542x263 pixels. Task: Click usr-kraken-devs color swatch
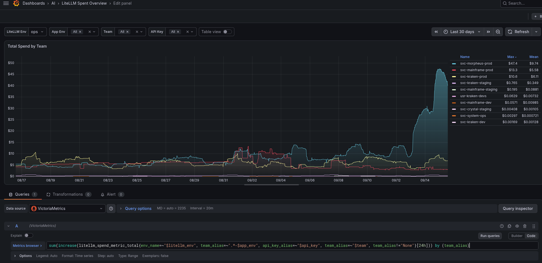pyautogui.click(x=454, y=96)
